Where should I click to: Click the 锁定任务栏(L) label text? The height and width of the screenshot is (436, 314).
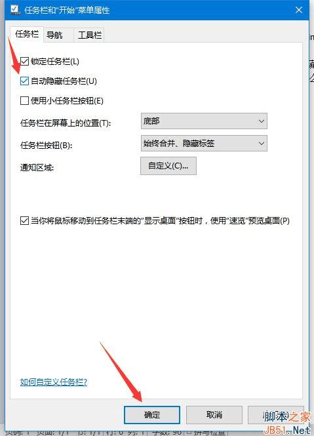point(55,61)
